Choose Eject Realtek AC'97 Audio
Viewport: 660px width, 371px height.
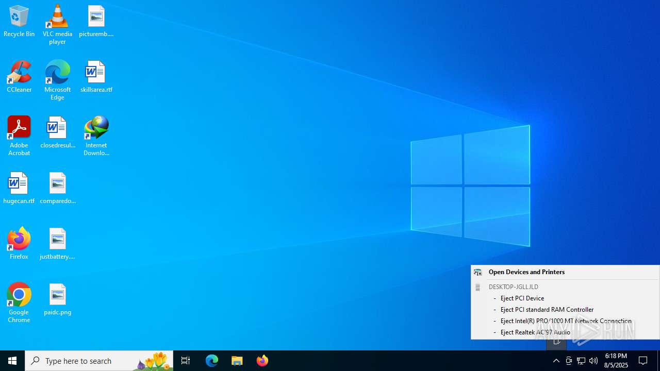[x=565, y=332]
